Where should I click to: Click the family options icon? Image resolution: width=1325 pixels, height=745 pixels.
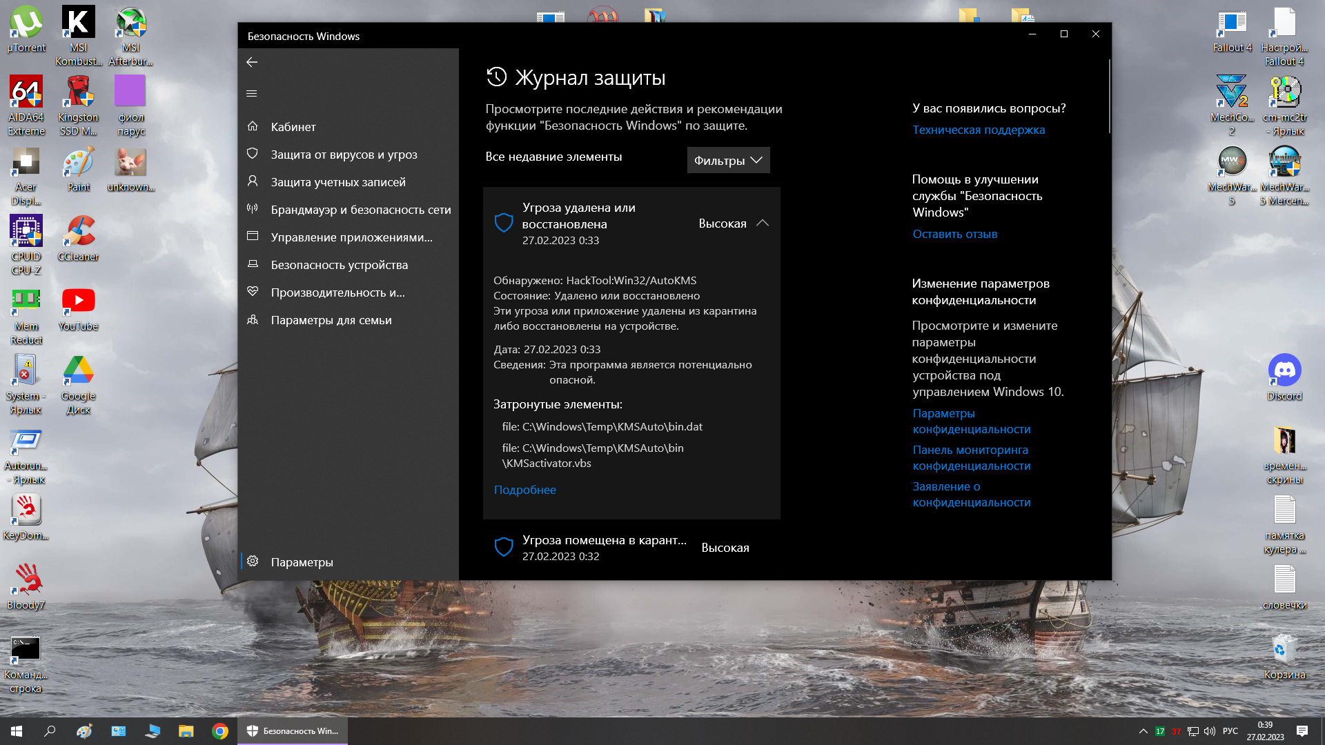pos(253,319)
